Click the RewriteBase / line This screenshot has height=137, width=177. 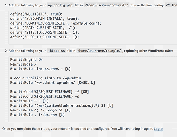[23, 64]
